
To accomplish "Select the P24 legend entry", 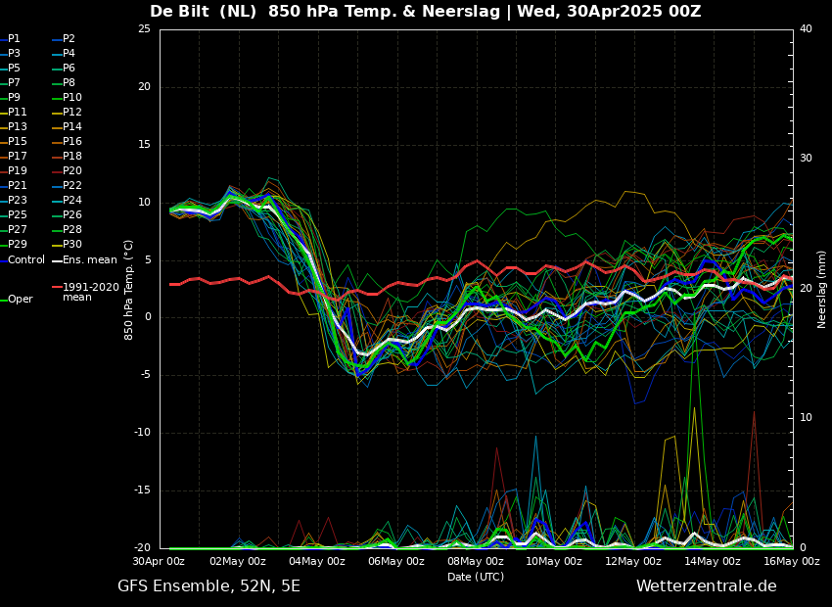I will coord(71,201).
